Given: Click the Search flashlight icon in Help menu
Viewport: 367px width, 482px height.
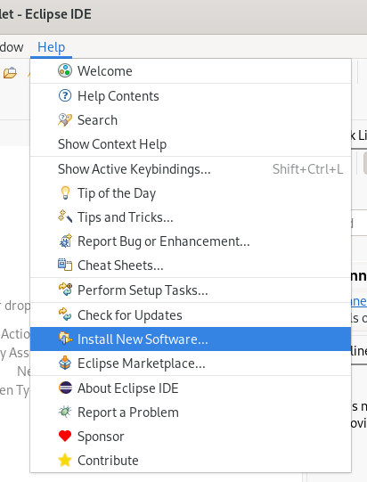Looking at the screenshot, I should tap(65, 120).
